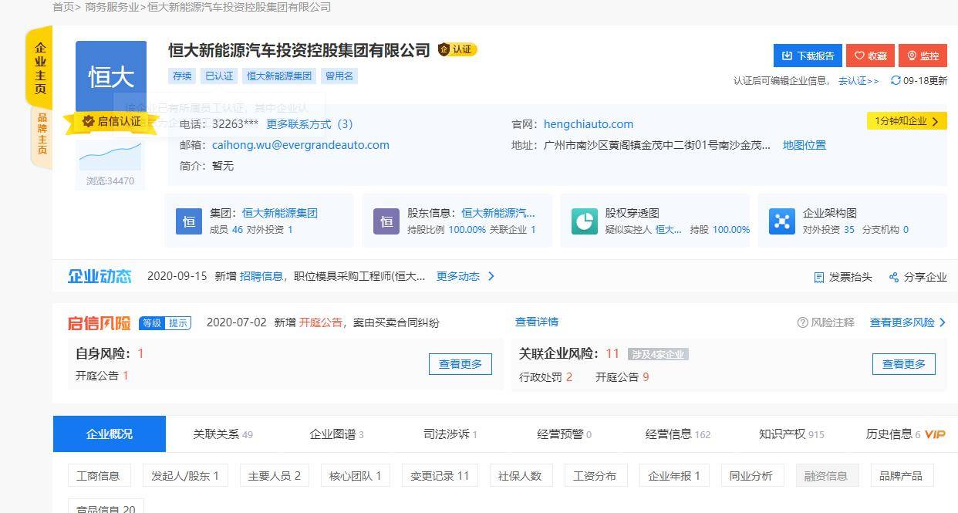958x513 pixels.
Task: Open 1分钟知企业 via its arrow
Action: pyautogui.click(x=934, y=121)
